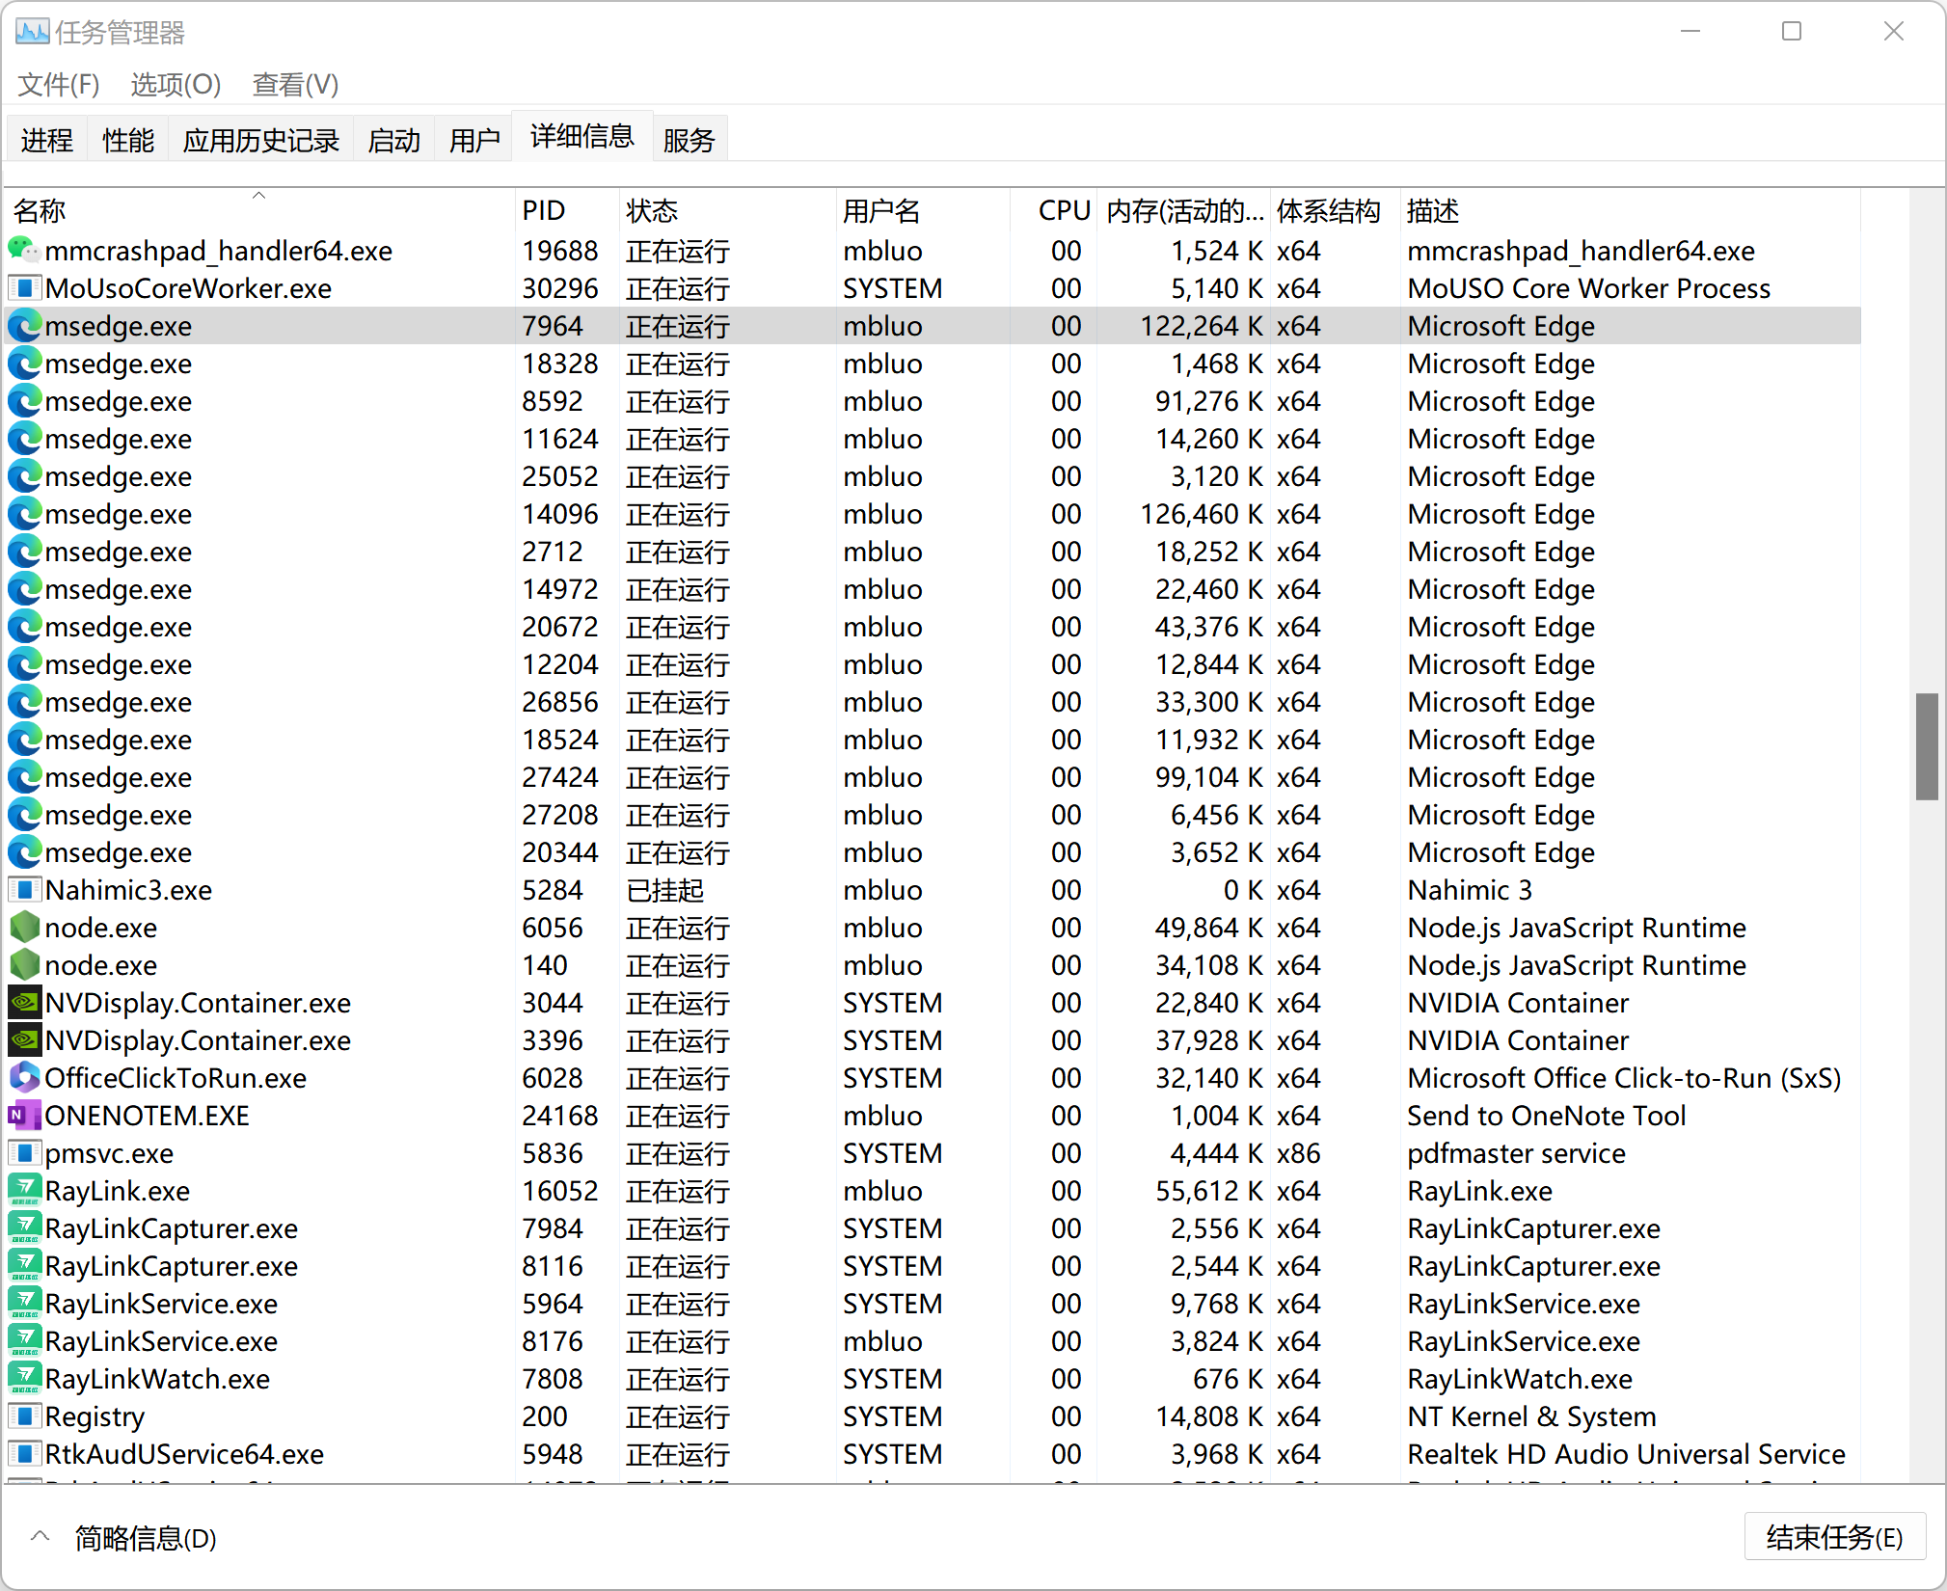1947x1591 pixels.
Task: Sort by the 状态 column header
Action: pyautogui.click(x=727, y=210)
